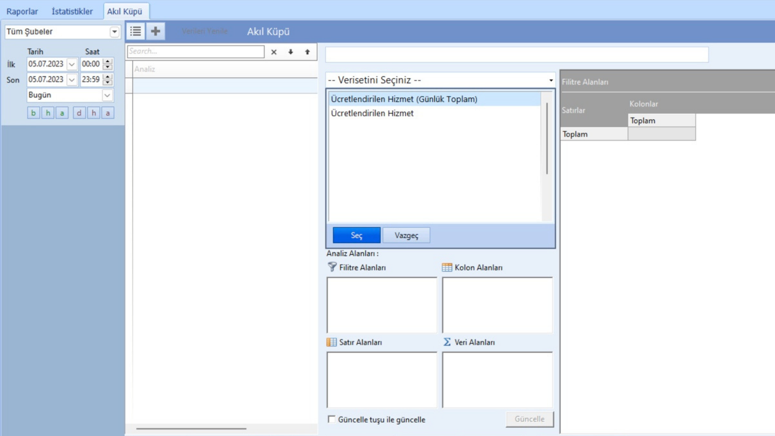The image size is (775, 436).
Task: Expand the Bugün date range dropdown
Action: [x=107, y=95]
